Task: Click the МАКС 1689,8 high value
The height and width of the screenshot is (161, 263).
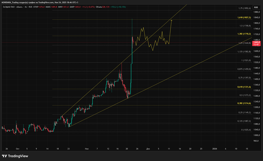Action: (x=51, y=7)
